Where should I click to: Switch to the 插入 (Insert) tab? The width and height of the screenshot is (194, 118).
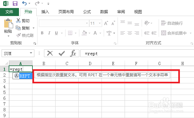(x=45, y=12)
